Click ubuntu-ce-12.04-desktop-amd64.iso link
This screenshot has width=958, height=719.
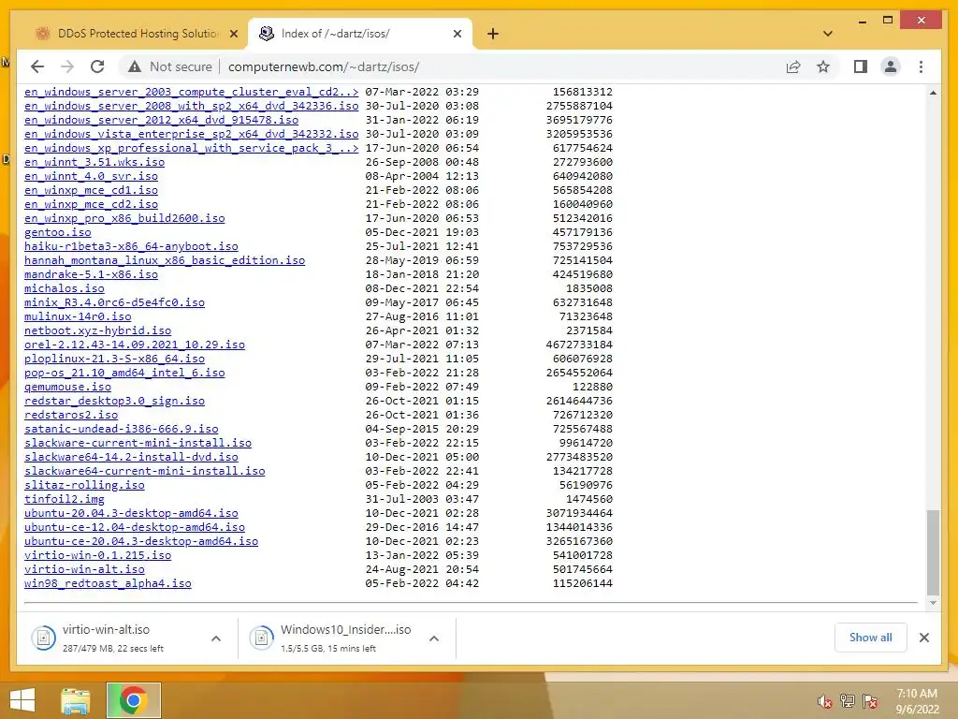(135, 528)
